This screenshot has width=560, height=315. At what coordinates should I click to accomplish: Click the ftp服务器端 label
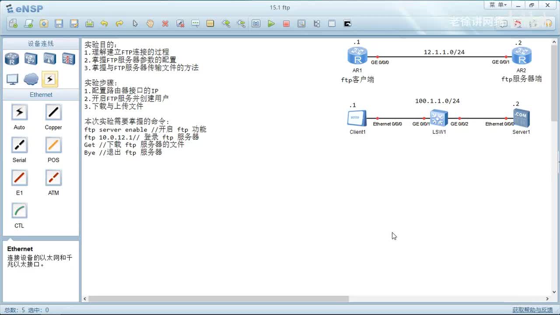(521, 79)
